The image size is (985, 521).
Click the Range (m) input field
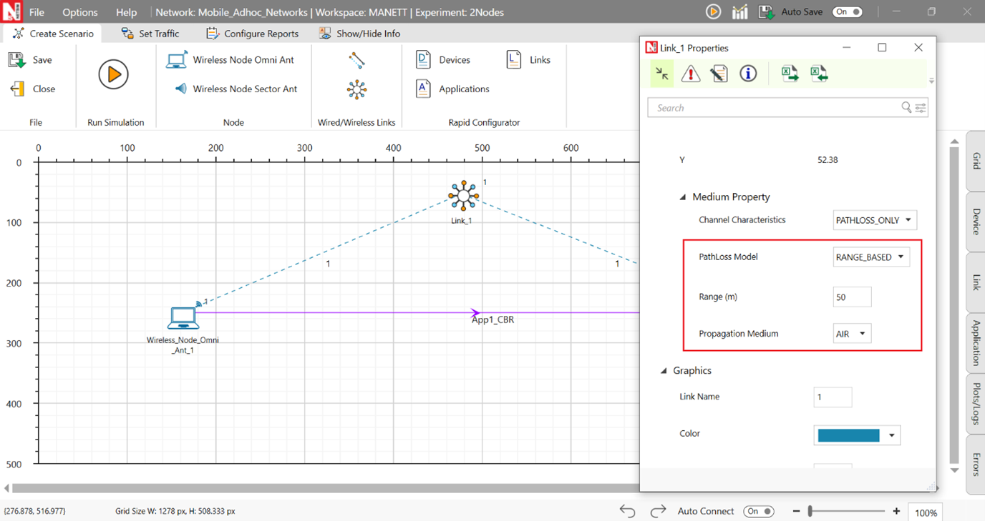click(852, 297)
